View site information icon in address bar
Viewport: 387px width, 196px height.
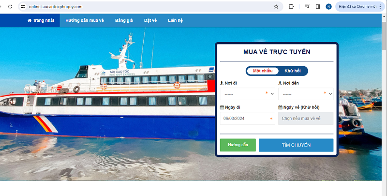click(23, 7)
